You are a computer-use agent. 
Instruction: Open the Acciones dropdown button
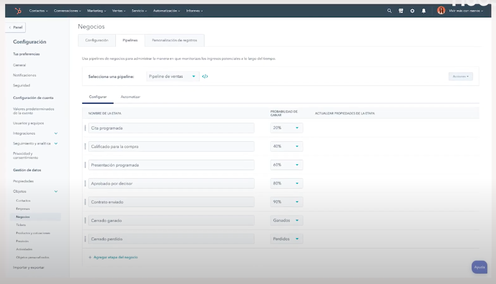pyautogui.click(x=460, y=76)
